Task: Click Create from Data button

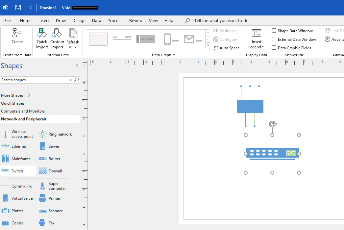Action: pyautogui.click(x=17, y=36)
